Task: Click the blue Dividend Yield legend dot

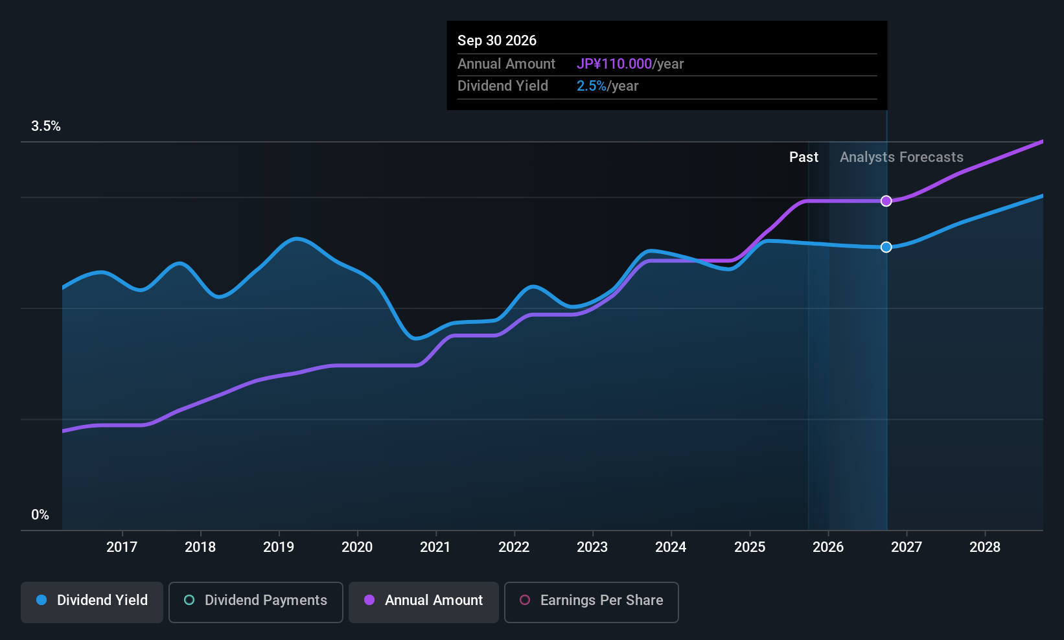Action: point(41,600)
